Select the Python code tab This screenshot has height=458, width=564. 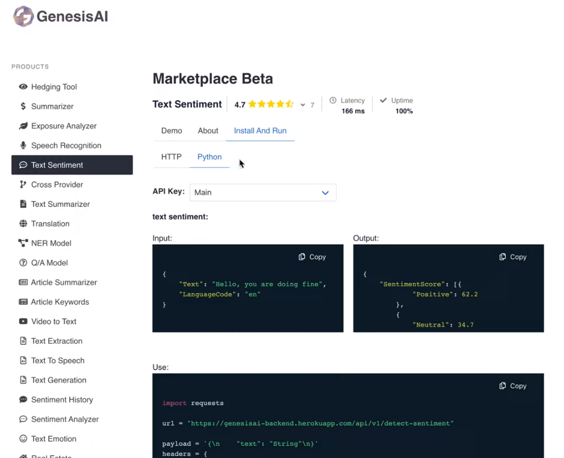pos(209,157)
